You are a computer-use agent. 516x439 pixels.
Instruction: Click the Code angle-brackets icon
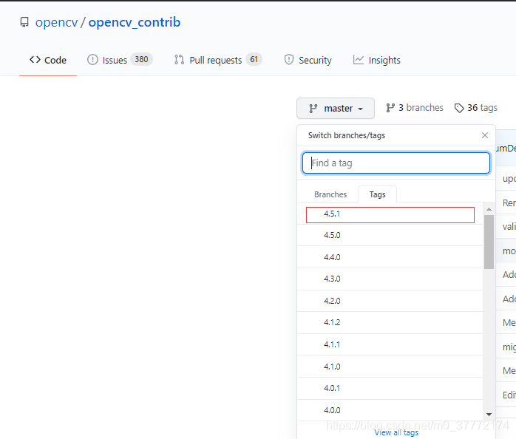(x=35, y=60)
